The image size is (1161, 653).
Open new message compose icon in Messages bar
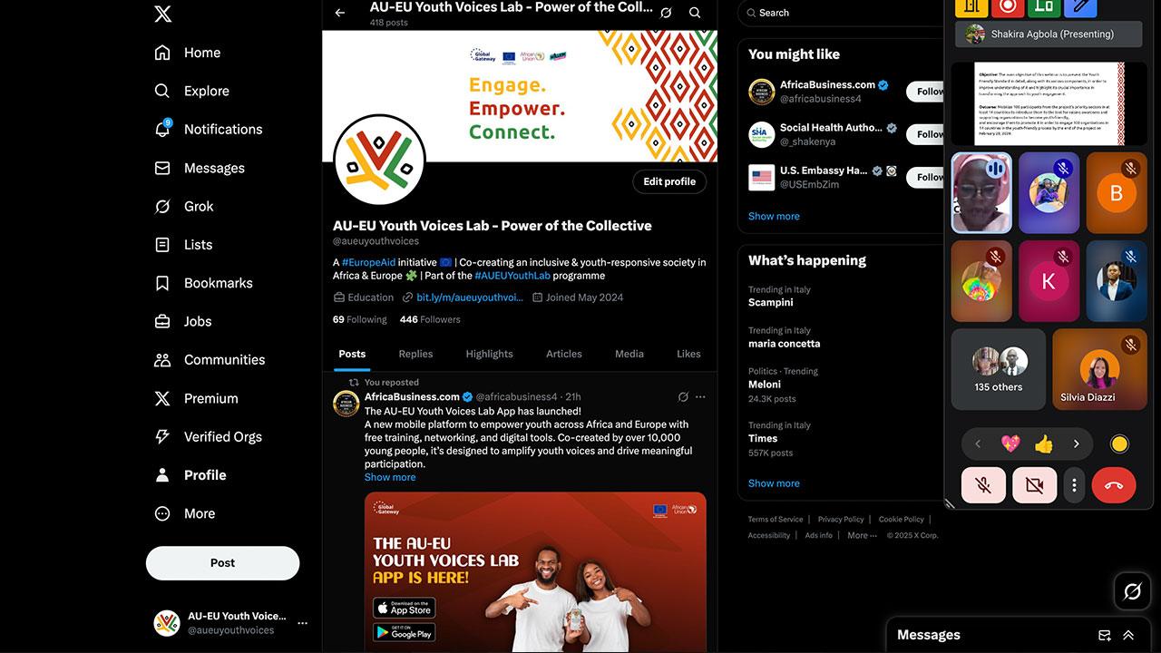click(1104, 635)
